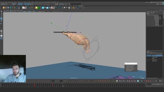Open the File menu
This screenshot has height=92, width=164.
click(x=1, y=2)
